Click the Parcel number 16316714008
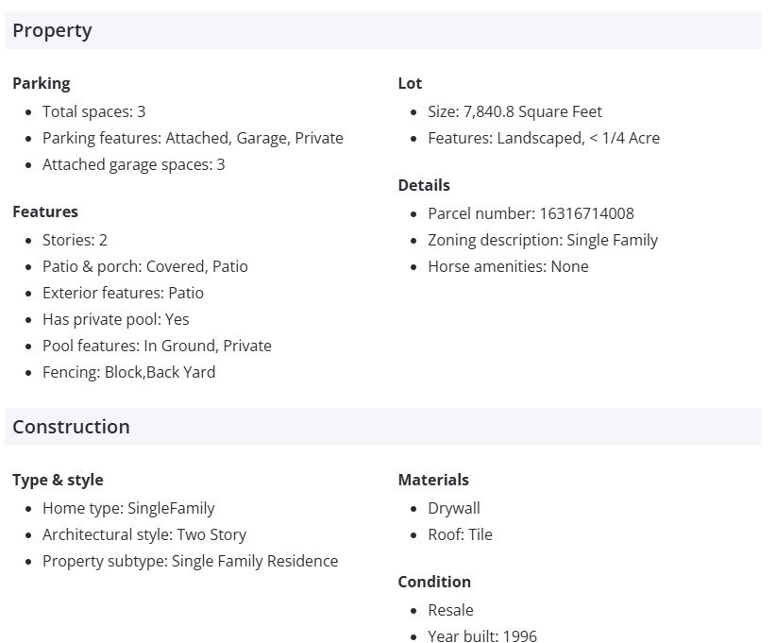The width and height of the screenshot is (776, 643). tap(531, 213)
